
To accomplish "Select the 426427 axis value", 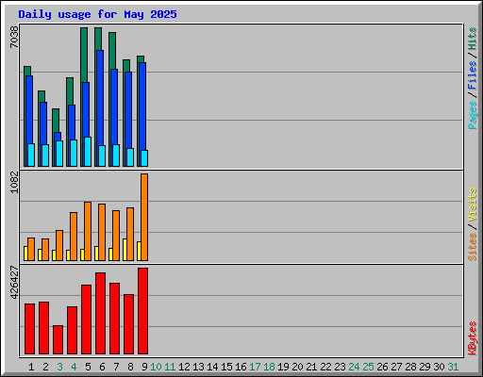I will point(14,283).
